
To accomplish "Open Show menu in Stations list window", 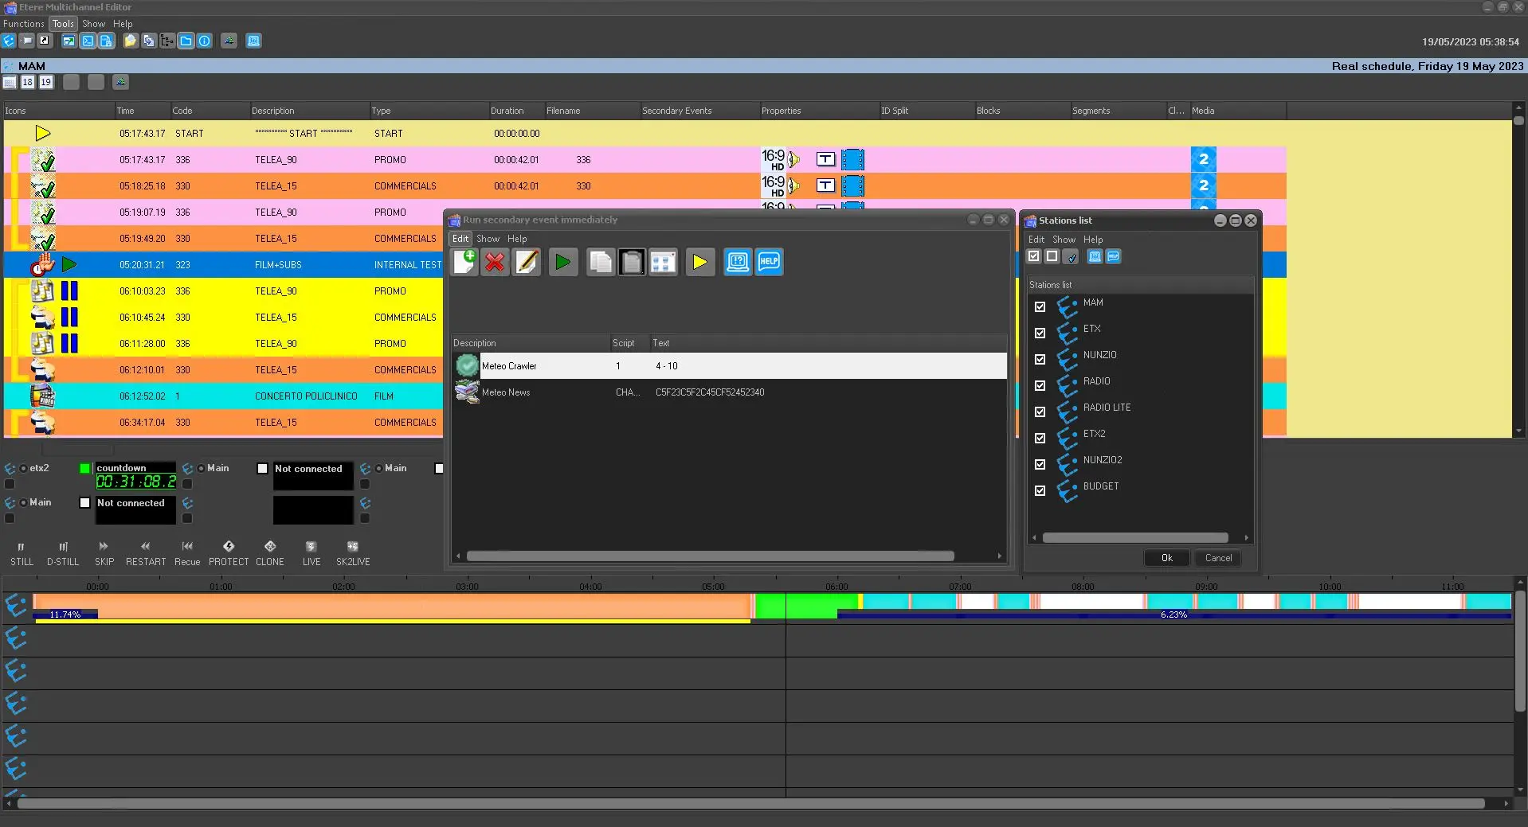I will click(x=1064, y=240).
